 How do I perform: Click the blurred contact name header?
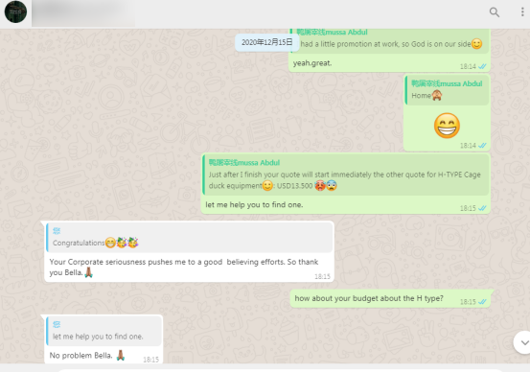coord(83,12)
